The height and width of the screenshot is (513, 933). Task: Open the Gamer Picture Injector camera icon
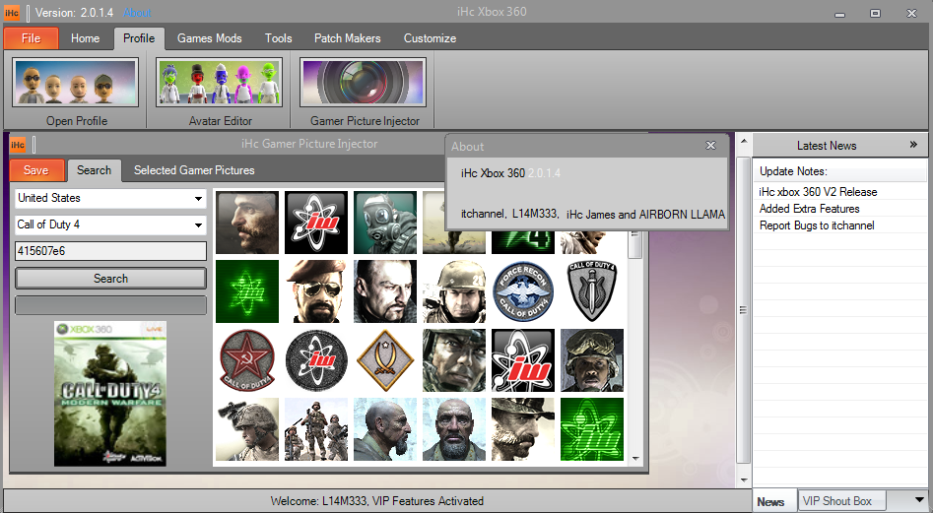363,83
